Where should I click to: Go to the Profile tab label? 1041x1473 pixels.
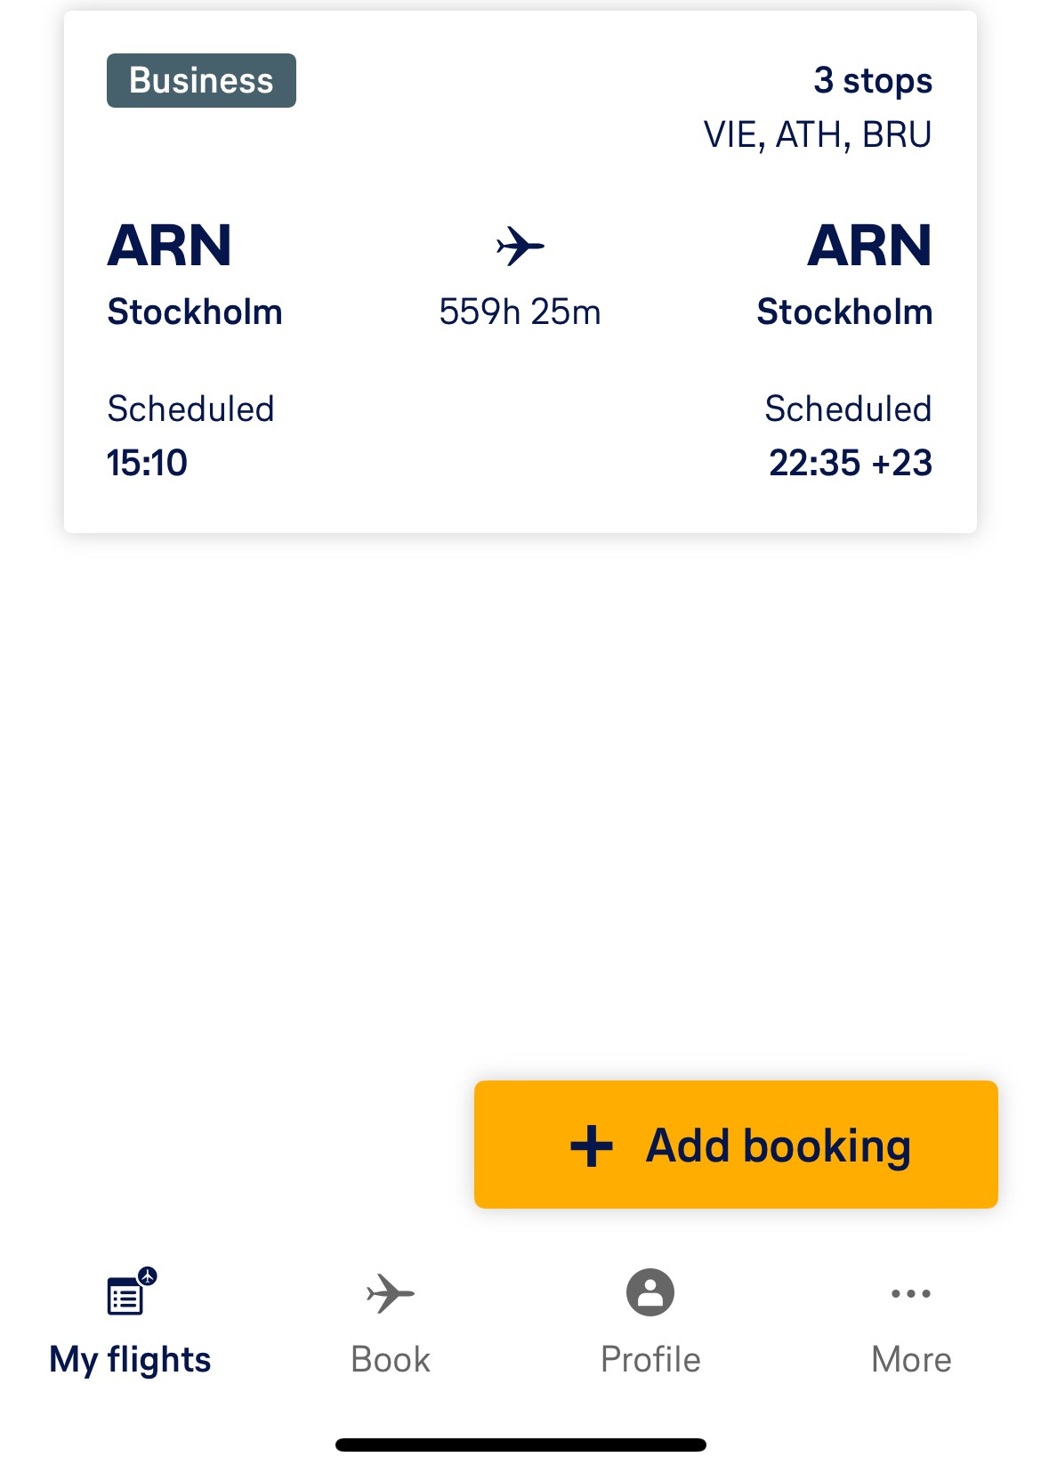(x=650, y=1359)
